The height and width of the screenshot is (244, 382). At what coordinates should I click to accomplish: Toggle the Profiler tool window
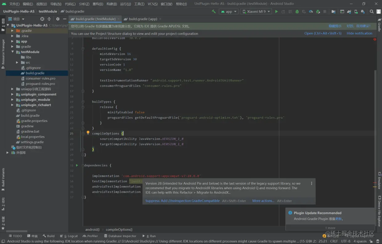pyautogui.click(x=90, y=236)
